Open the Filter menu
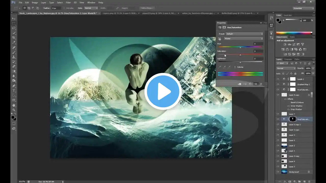Viewport: 326px width, 183px height. pos(68,3)
